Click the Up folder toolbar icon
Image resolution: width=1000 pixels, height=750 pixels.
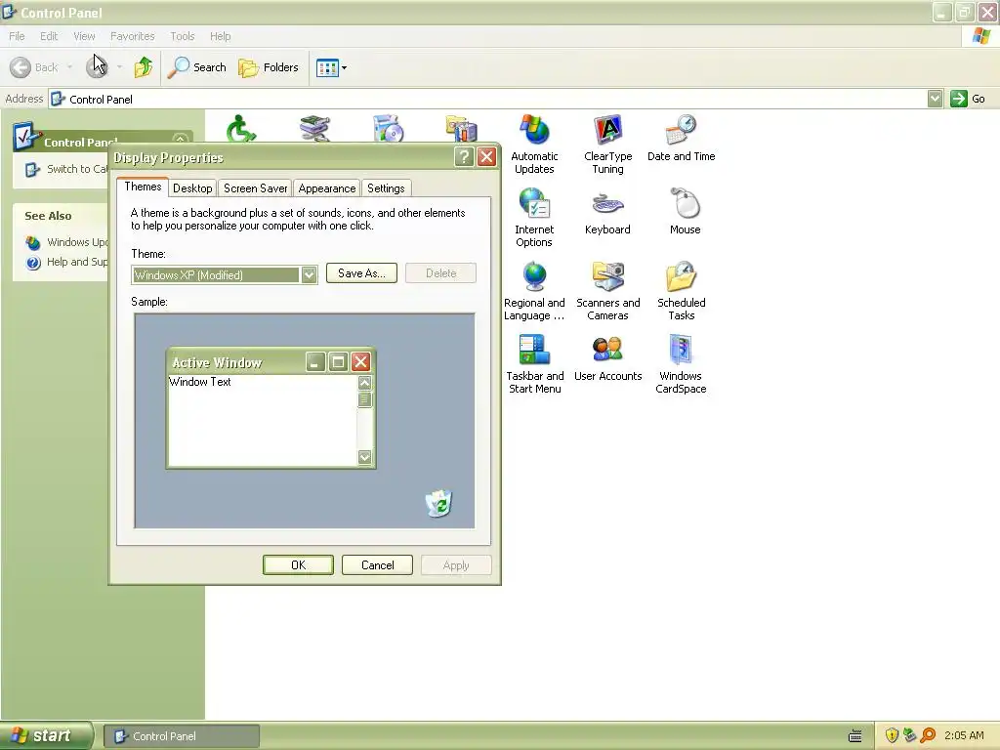click(x=144, y=67)
